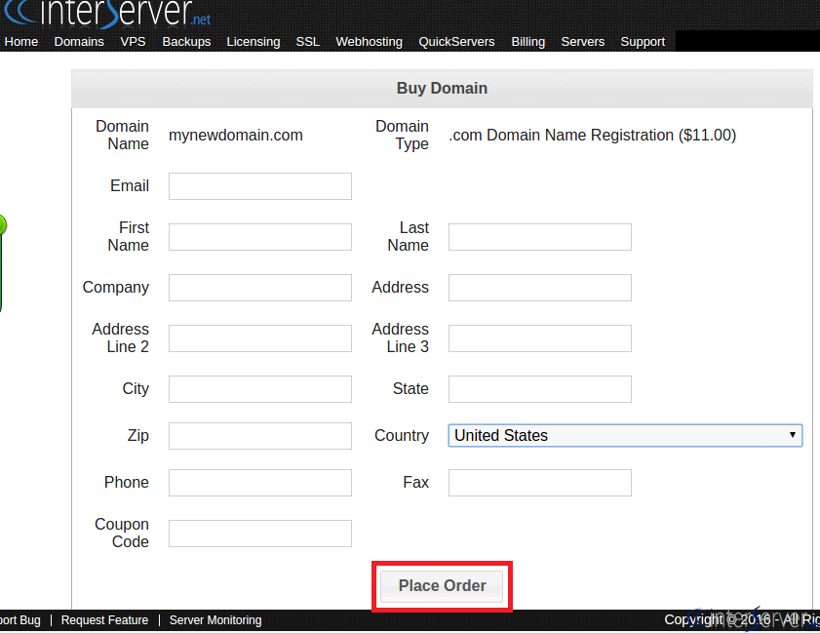Focus the Address Line 2 field
Image resolution: width=820 pixels, height=634 pixels.
coord(260,338)
